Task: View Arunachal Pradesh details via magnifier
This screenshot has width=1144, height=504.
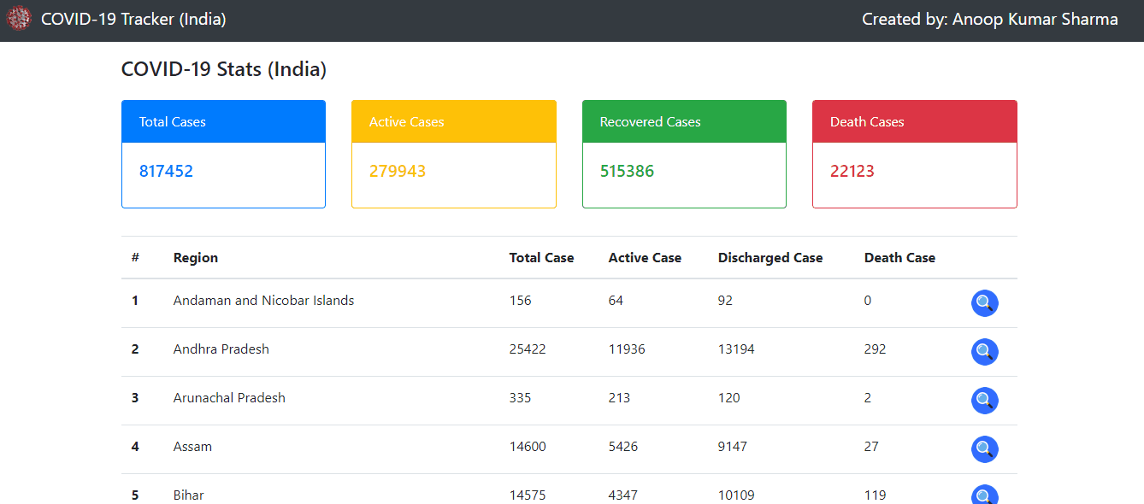Action: 985,401
